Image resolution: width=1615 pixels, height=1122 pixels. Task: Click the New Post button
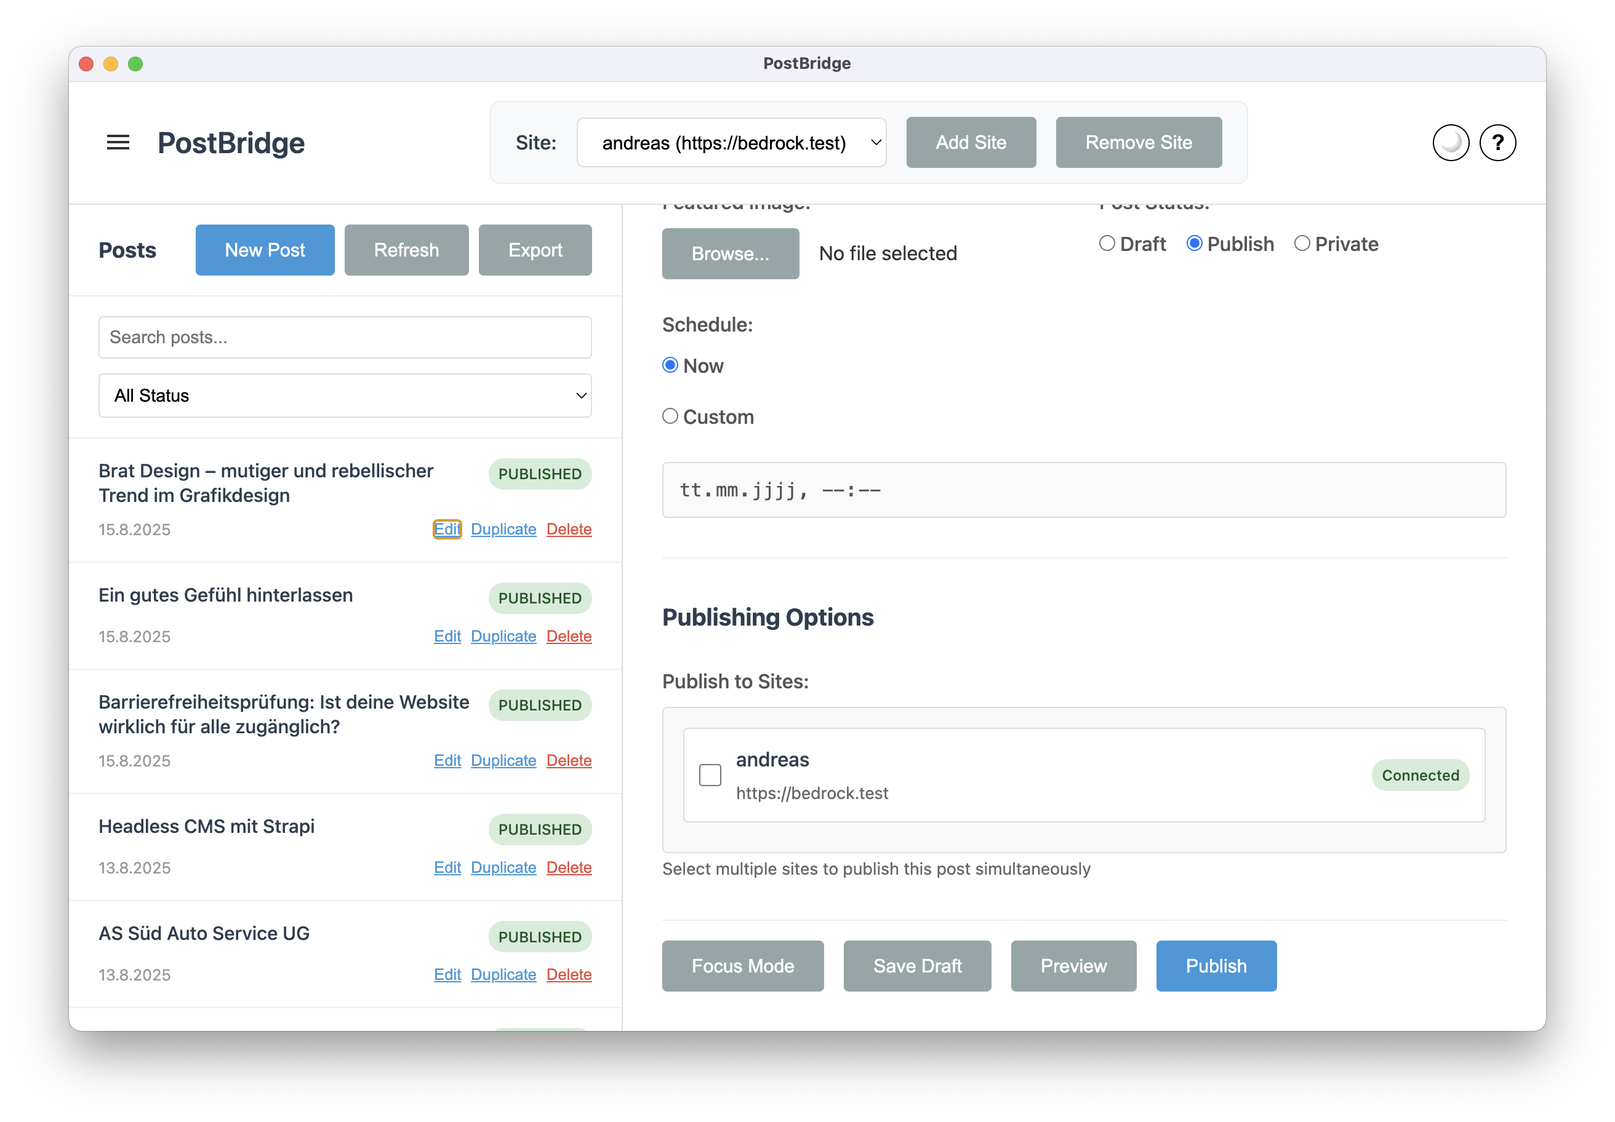pos(265,250)
